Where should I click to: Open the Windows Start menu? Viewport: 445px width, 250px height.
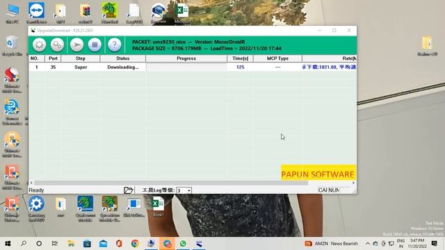pos(8,244)
